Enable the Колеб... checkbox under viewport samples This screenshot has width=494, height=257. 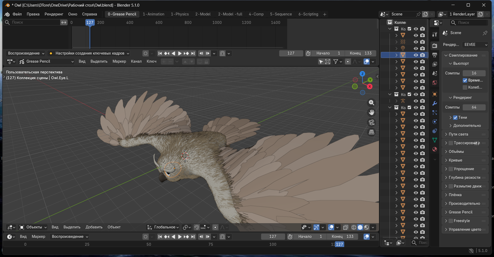[465, 87]
